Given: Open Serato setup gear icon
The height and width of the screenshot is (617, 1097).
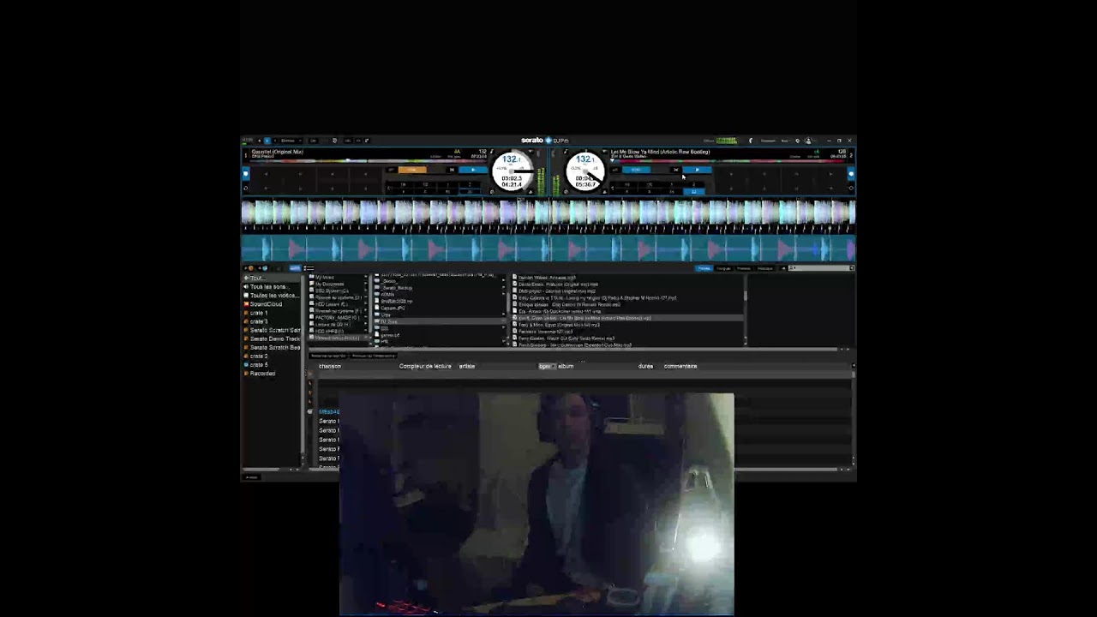Looking at the screenshot, I should pos(797,141).
